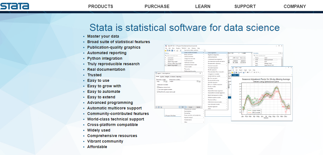Click Submit in the regress dialog
The width and height of the screenshot is (323, 155).
coord(198,107)
